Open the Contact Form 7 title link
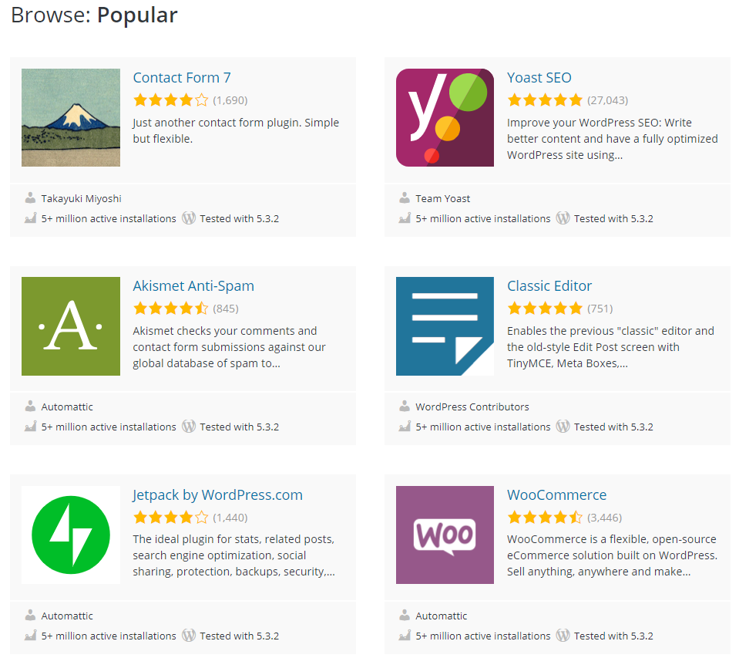Screen dimensions: 739x658 (x=182, y=77)
